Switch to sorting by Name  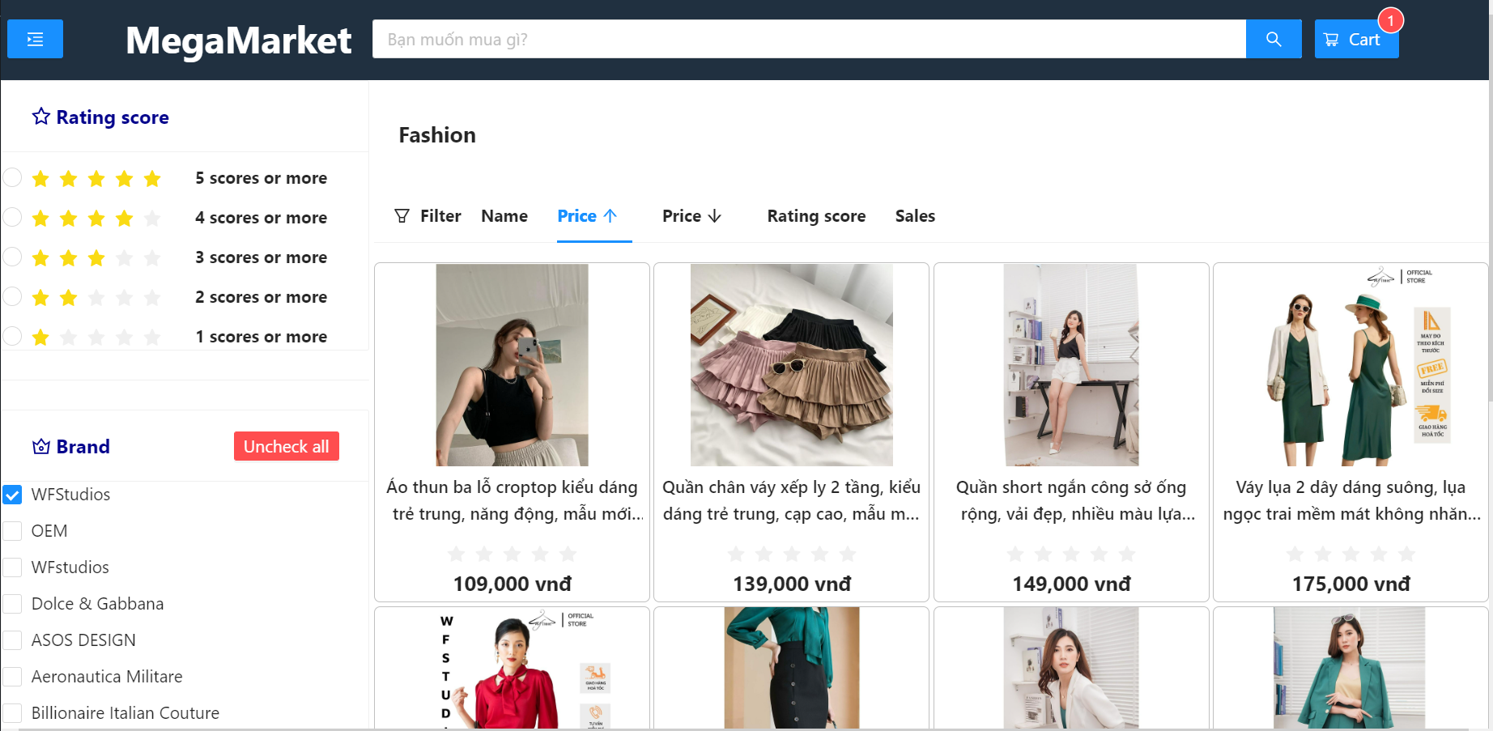tap(504, 215)
